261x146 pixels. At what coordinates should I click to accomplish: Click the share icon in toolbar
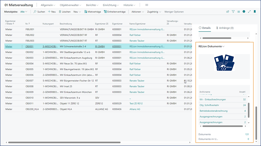(228, 12)
